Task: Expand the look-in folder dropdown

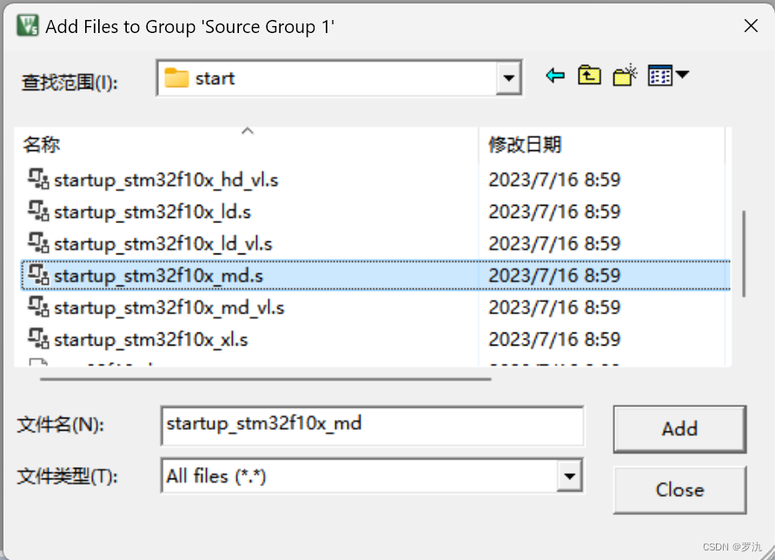Action: point(508,78)
